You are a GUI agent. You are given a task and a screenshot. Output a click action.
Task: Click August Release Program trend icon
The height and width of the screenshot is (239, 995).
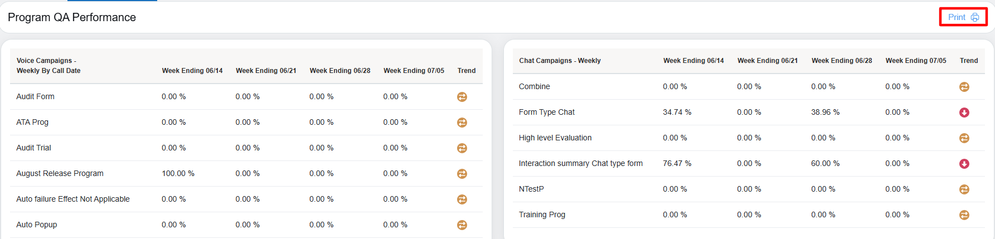pyautogui.click(x=462, y=174)
